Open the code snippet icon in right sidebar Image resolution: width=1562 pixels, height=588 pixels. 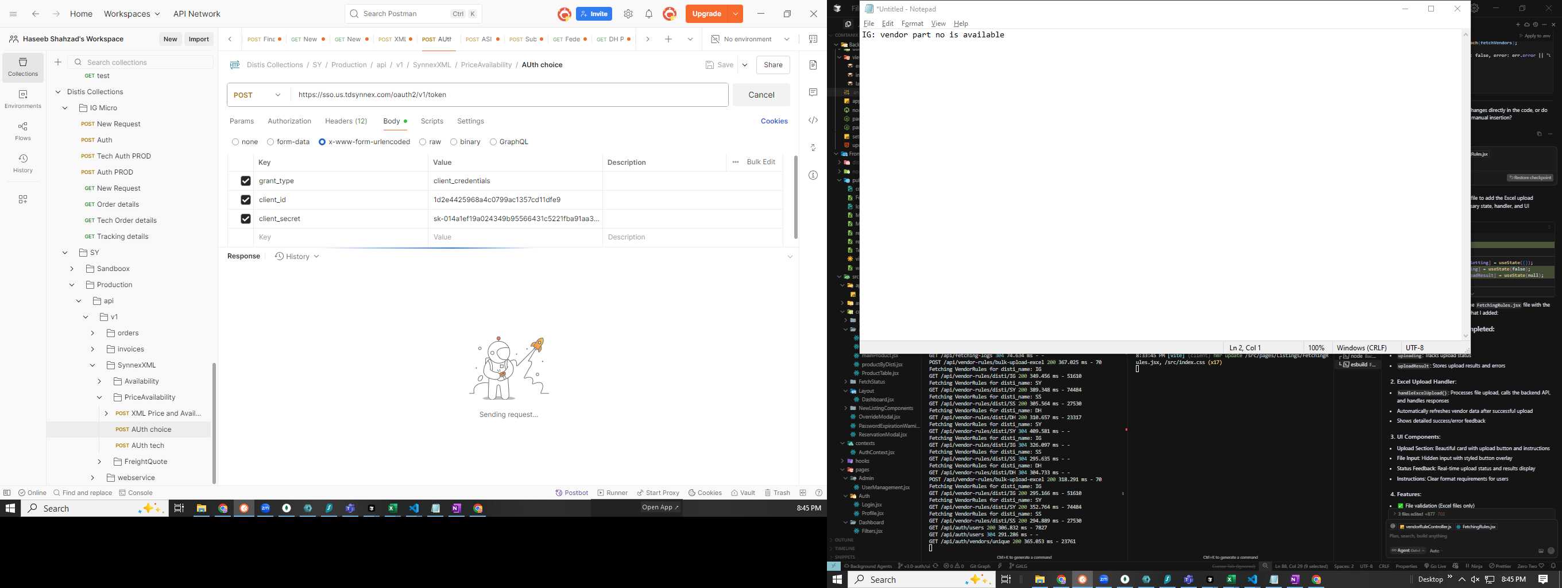tap(813, 120)
